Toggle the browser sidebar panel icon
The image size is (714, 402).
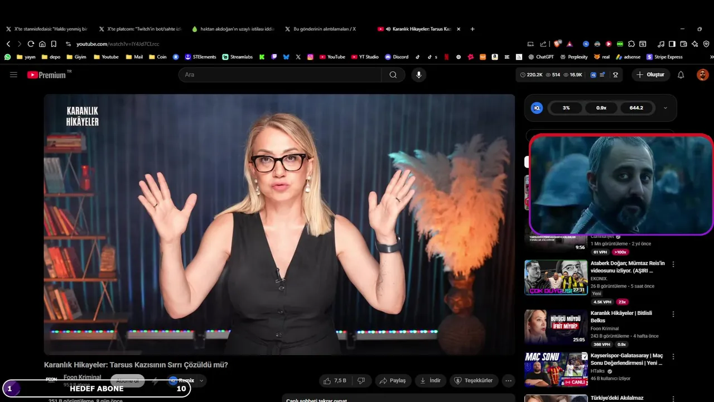coord(672,44)
